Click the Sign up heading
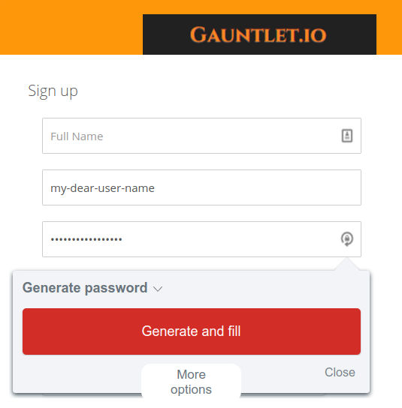This screenshot has width=402, height=408. [53, 91]
